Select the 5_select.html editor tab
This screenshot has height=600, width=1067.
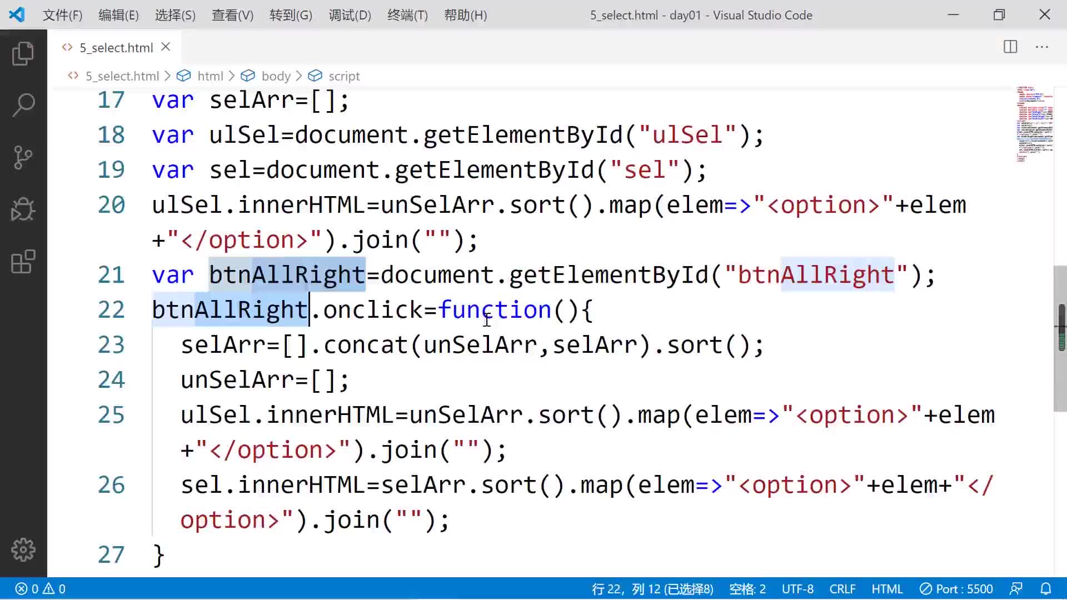(114, 48)
